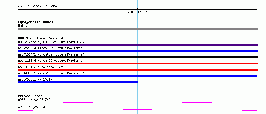The image size is (266, 114).
Task: Click the black nsv4566402 variant bar
Action: click(137, 57)
